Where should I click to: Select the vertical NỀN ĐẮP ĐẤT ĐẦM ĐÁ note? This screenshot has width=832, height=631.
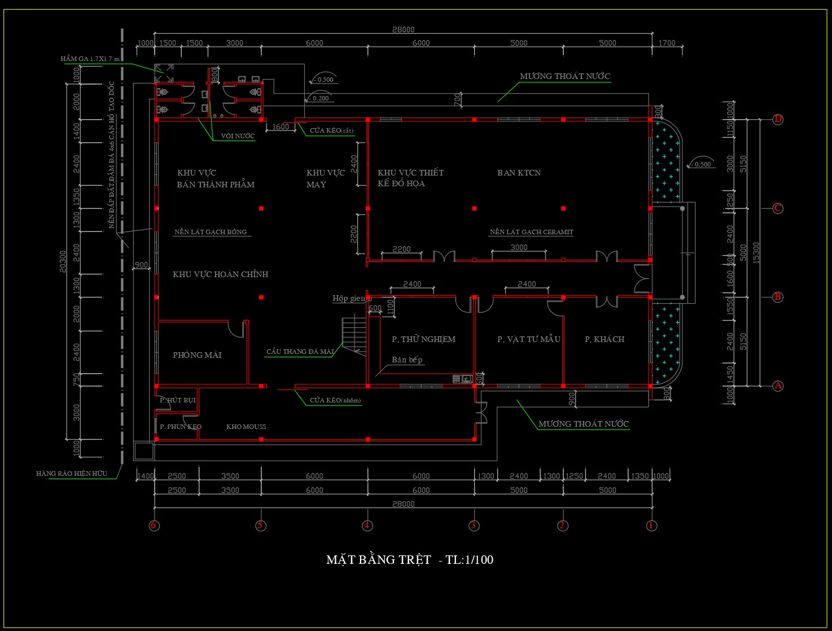coord(111,155)
